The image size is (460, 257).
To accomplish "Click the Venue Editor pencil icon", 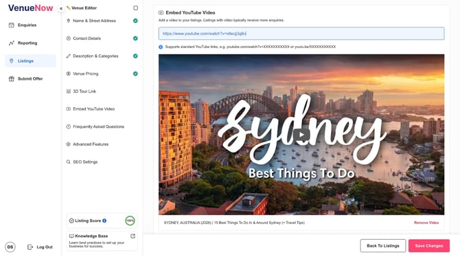I will point(69,8).
